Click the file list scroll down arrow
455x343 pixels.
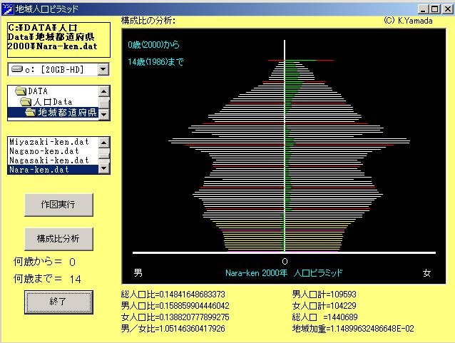tap(104, 168)
